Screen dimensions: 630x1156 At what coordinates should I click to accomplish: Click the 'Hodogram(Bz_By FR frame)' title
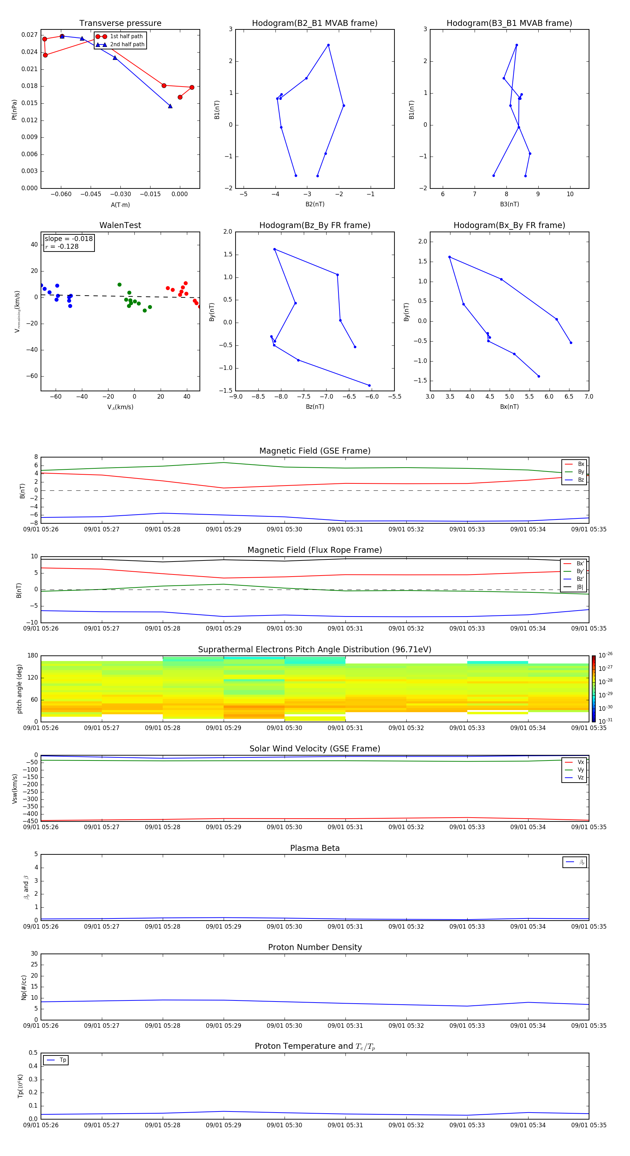point(315,225)
